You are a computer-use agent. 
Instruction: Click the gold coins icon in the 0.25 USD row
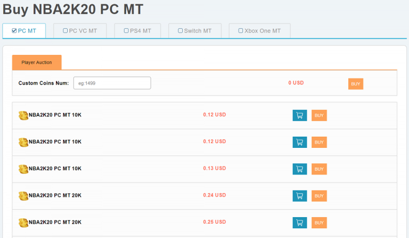click(x=23, y=223)
